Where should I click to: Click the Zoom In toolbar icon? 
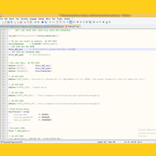[x=50, y=22]
